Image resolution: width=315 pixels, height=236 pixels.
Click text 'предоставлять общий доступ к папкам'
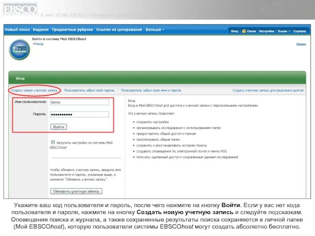coord(166,134)
